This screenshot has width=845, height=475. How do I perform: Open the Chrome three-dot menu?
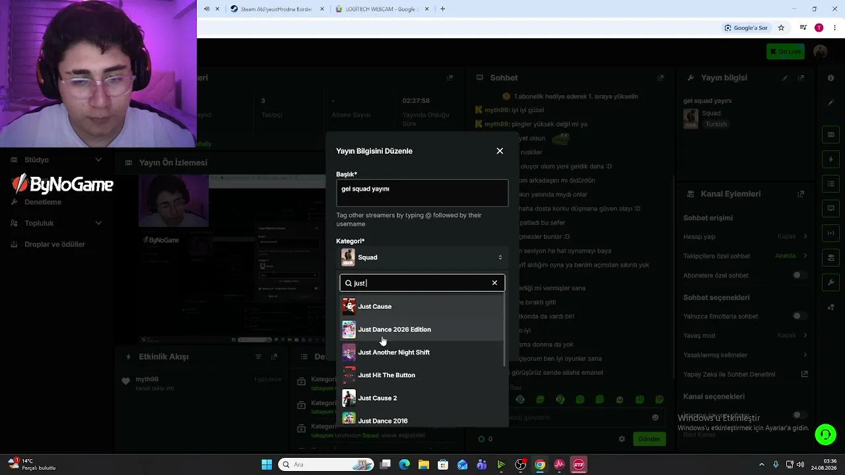point(834,28)
